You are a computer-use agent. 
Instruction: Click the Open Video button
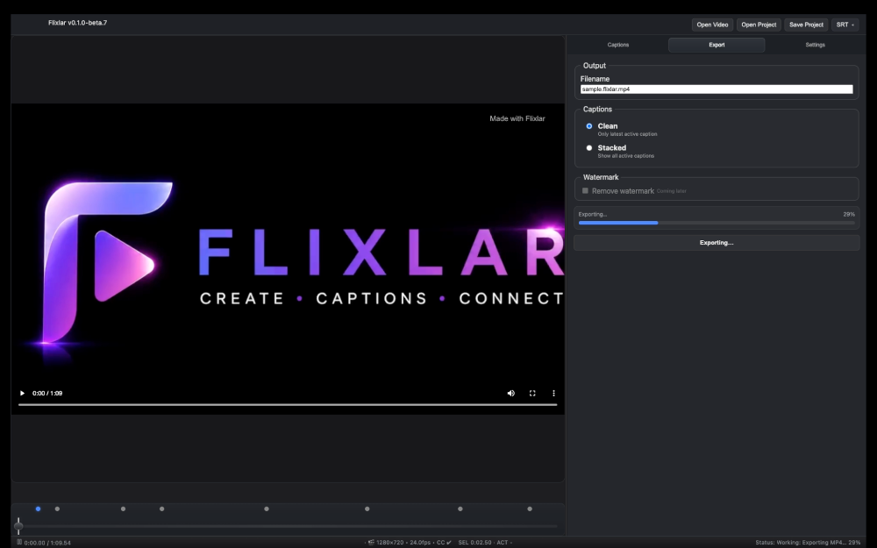tap(712, 25)
